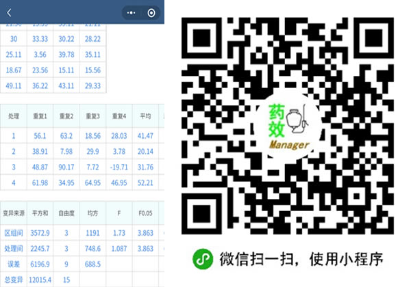Click cell value 39.78
The height and width of the screenshot is (287, 411).
(x=66, y=55)
